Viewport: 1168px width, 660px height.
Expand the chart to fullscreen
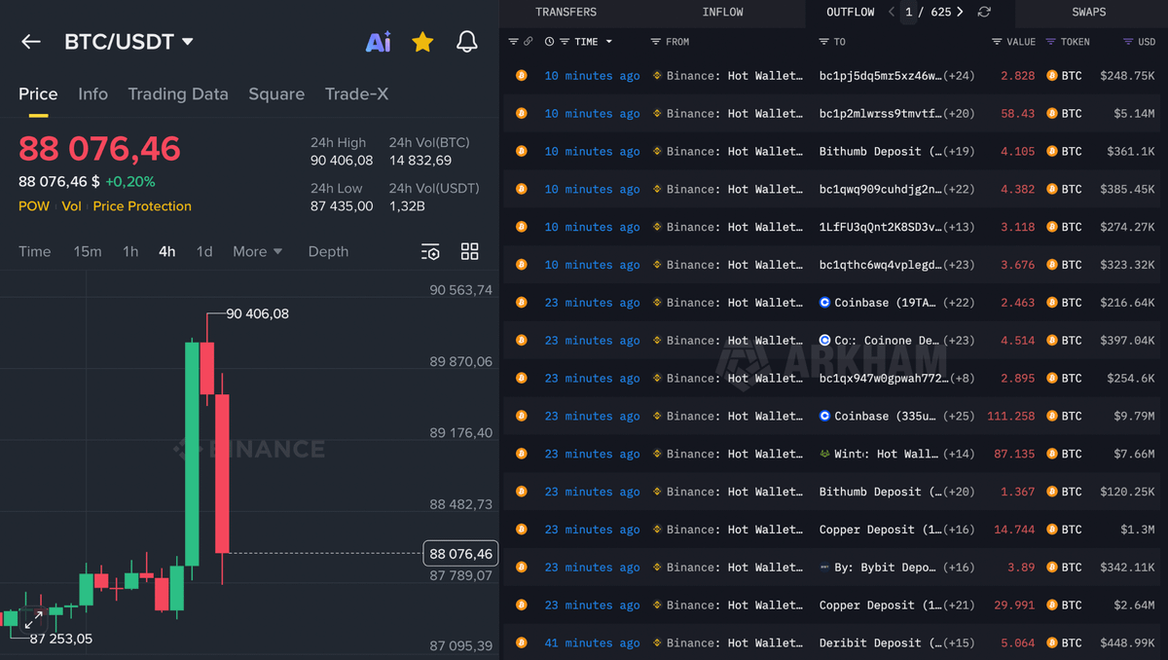click(33, 618)
